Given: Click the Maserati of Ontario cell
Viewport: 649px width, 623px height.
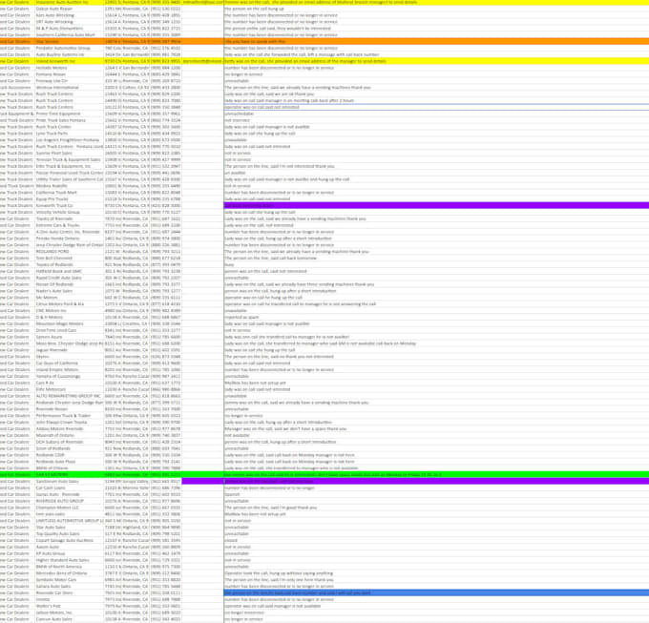Looking at the screenshot, I should (69, 436).
